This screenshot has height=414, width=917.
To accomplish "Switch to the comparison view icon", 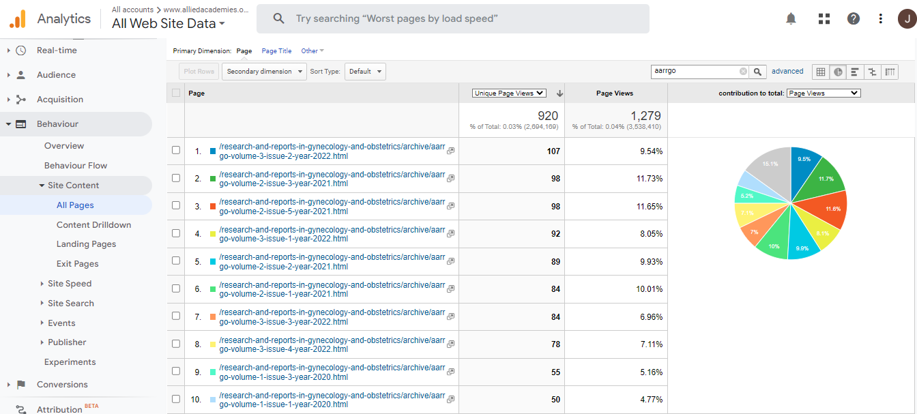I will tap(872, 72).
